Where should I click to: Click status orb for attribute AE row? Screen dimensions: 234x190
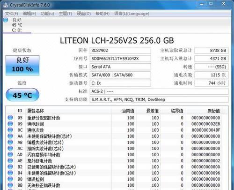coord(10,160)
